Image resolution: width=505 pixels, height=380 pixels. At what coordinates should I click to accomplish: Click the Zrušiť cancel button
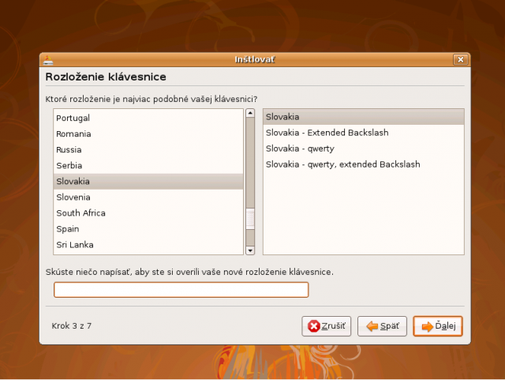(326, 326)
